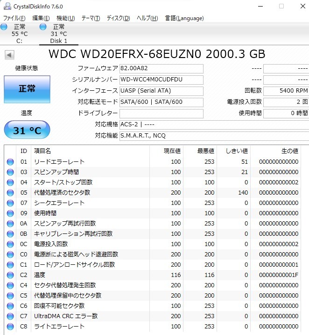The width and height of the screenshot is (309, 335).
Task: Click status circle for ID C6 回復不可能セクタ数
Action: tap(10, 306)
